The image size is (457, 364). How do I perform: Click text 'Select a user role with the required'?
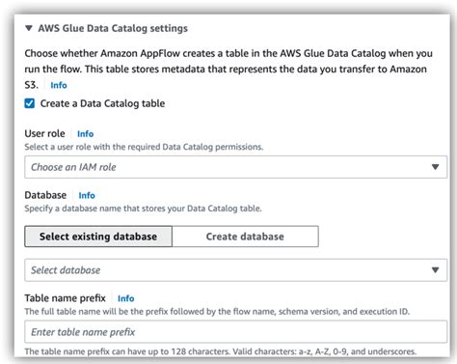pyautogui.click(x=93, y=147)
